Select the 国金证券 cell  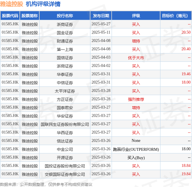[65, 33]
